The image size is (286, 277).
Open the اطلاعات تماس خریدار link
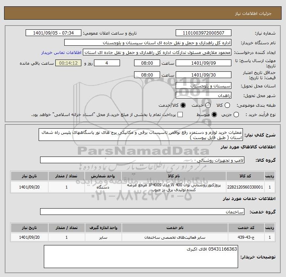61,52
